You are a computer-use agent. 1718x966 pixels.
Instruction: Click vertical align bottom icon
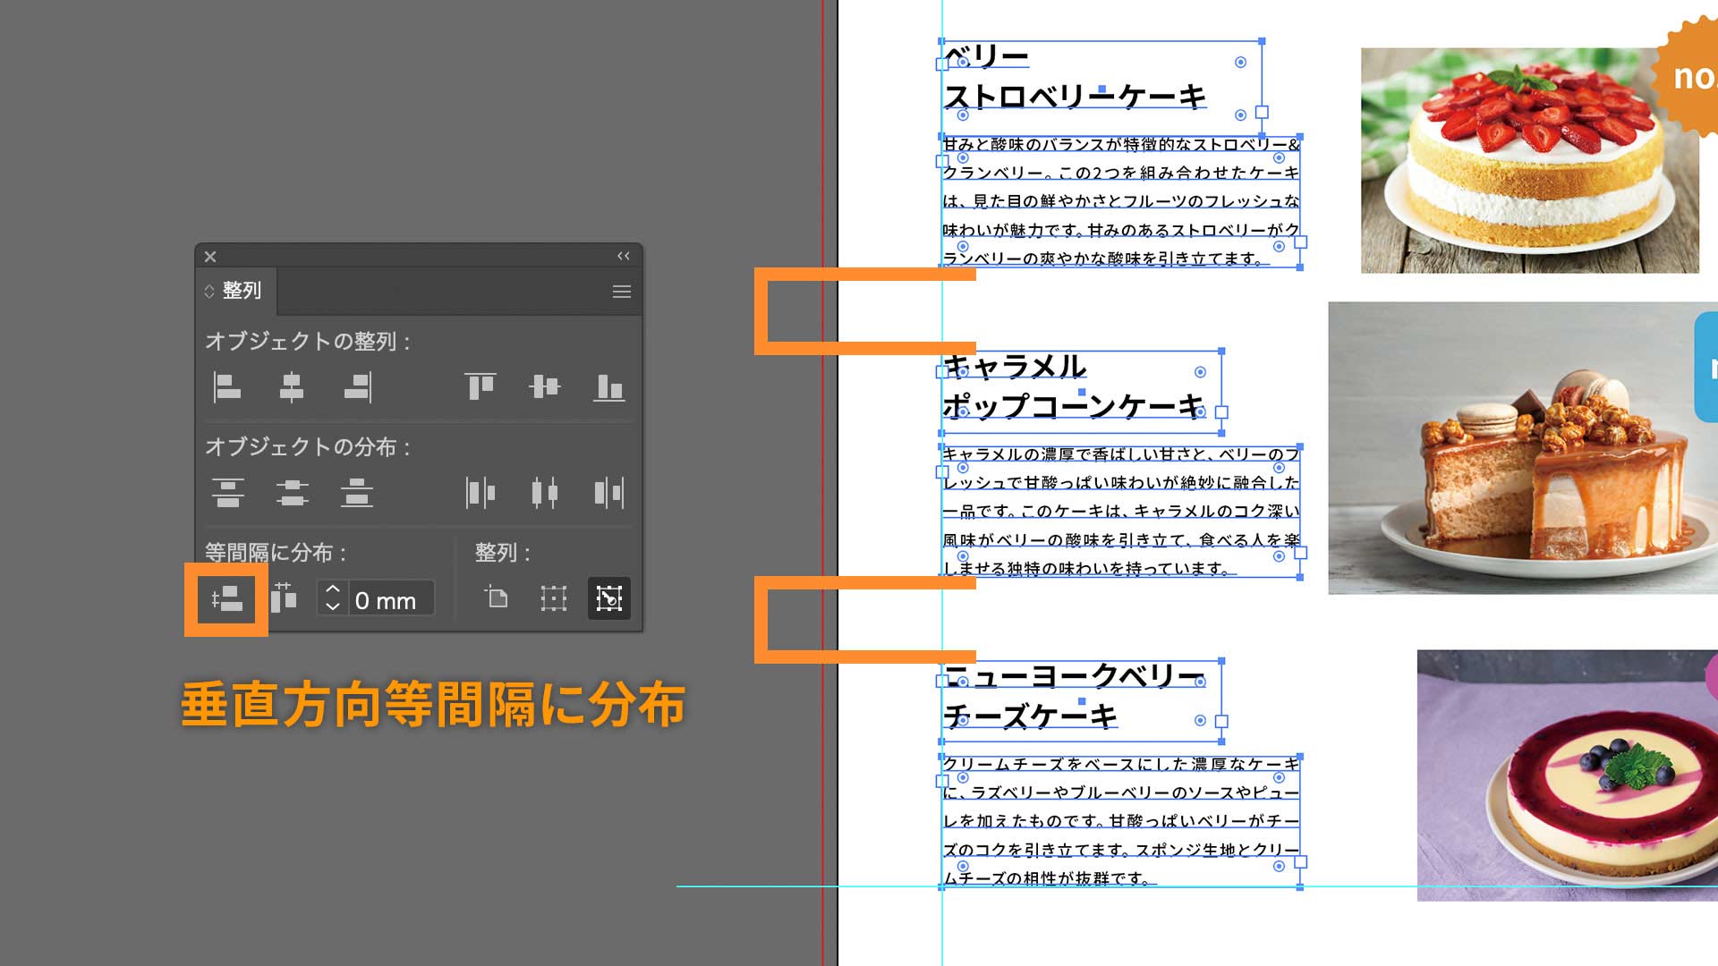point(609,386)
